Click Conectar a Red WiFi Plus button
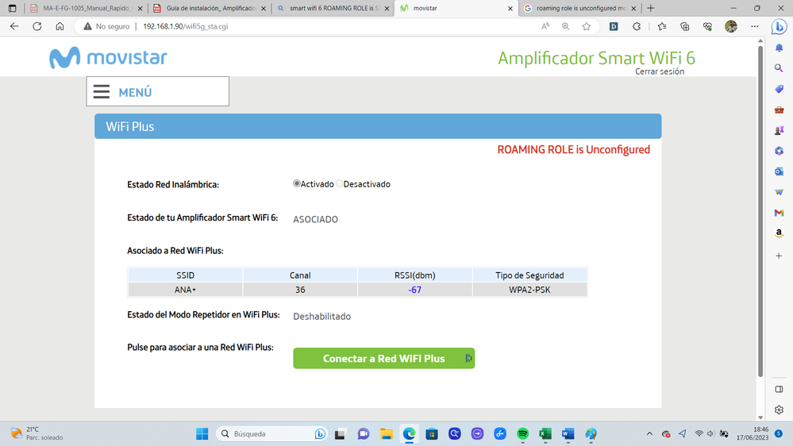Image resolution: width=793 pixels, height=446 pixels. click(383, 359)
